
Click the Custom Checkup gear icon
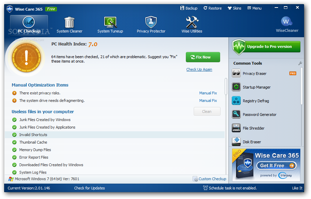(x=195, y=179)
